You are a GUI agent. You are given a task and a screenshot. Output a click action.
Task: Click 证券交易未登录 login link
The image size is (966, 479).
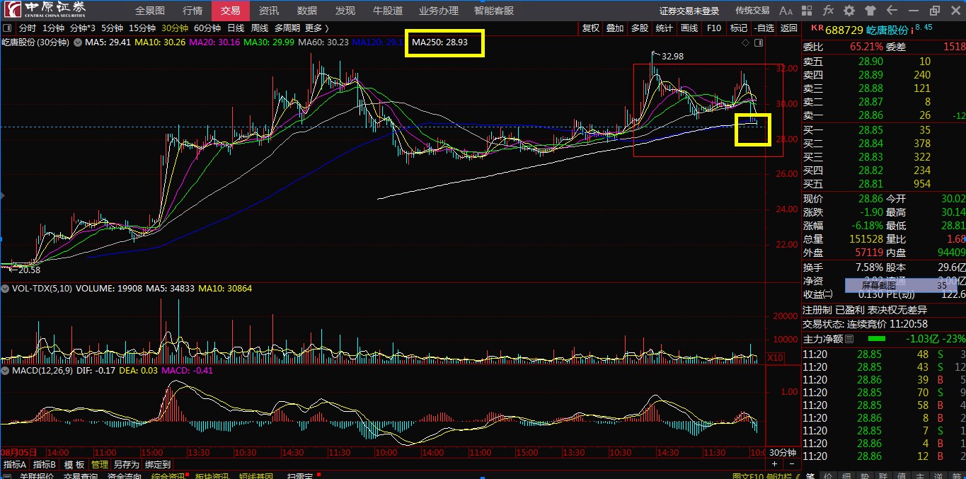[689, 11]
